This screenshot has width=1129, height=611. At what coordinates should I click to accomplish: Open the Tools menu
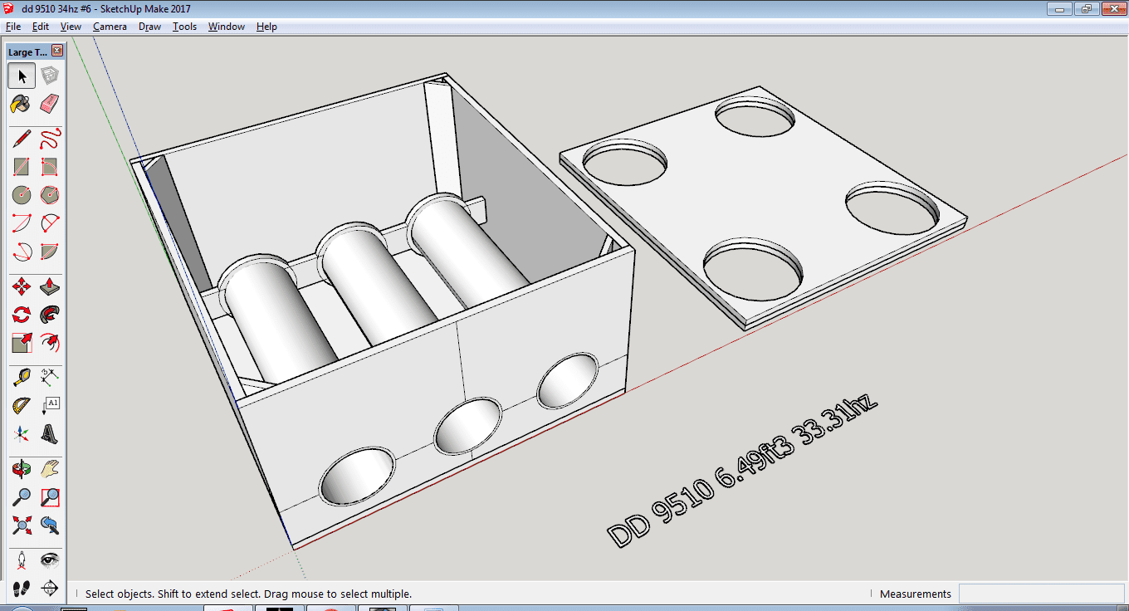tap(184, 27)
